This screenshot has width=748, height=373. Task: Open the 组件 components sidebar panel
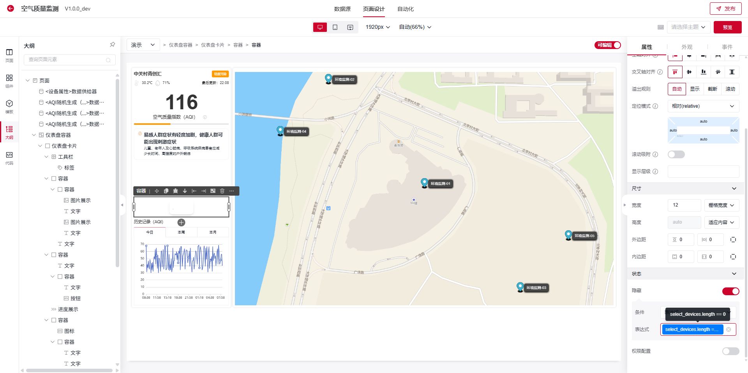coord(9,81)
